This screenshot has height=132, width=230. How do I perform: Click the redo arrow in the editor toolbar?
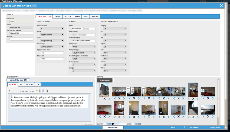pyautogui.click(x=37, y=91)
